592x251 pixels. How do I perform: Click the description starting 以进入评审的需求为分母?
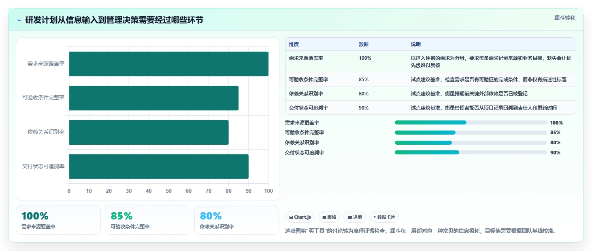click(x=491, y=61)
